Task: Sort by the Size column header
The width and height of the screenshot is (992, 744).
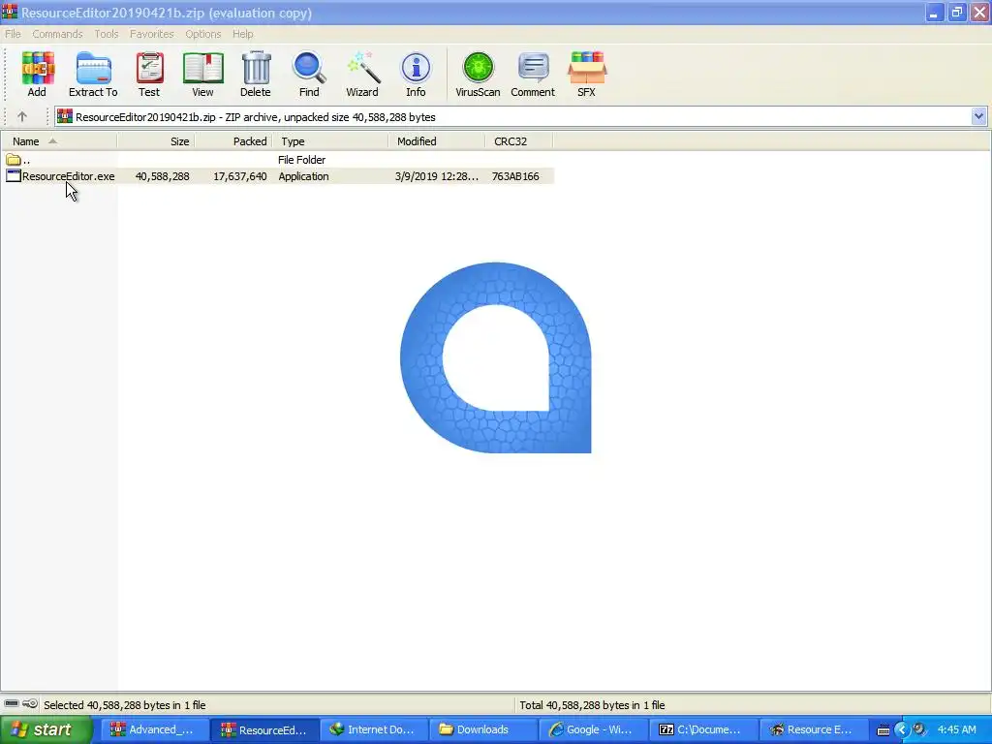Action: [156, 141]
